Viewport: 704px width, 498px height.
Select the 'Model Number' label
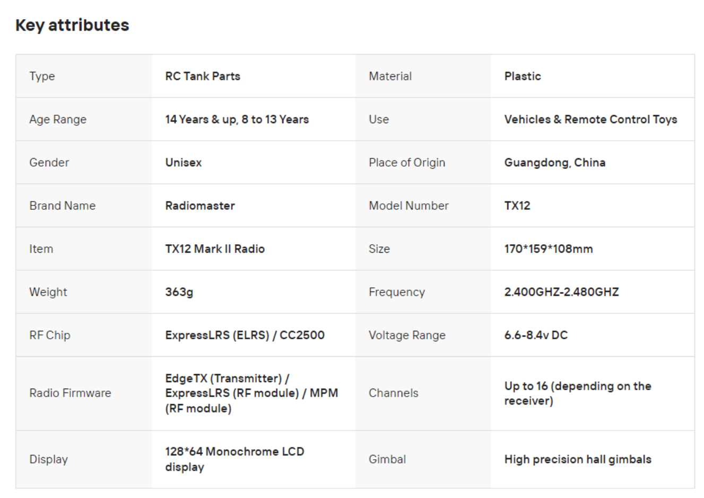coord(409,205)
